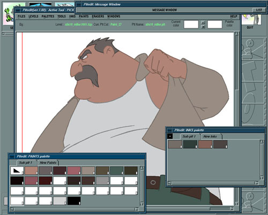Pick the light gray swatch in the second paint row
The width and height of the screenshot is (268, 215).
[x=102, y=181]
